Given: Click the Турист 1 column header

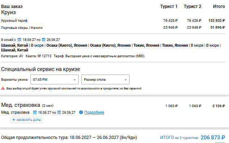Looking at the screenshot, I should tap(169, 7).
